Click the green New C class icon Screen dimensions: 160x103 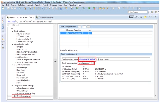pos(77,8)
